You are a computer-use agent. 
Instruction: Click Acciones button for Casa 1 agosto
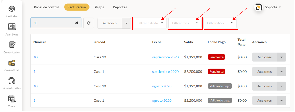tap(264, 101)
